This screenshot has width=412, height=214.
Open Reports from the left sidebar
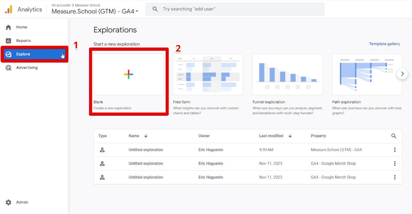point(23,41)
